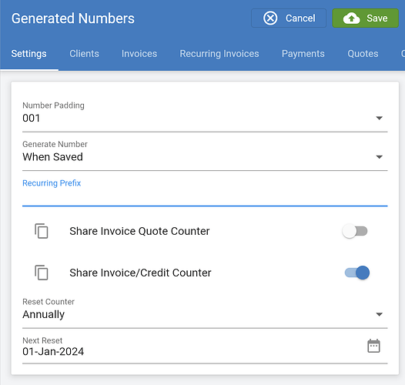Click the Save cloud upload icon
Viewport: 405px width, 385px height.
pyautogui.click(x=351, y=18)
